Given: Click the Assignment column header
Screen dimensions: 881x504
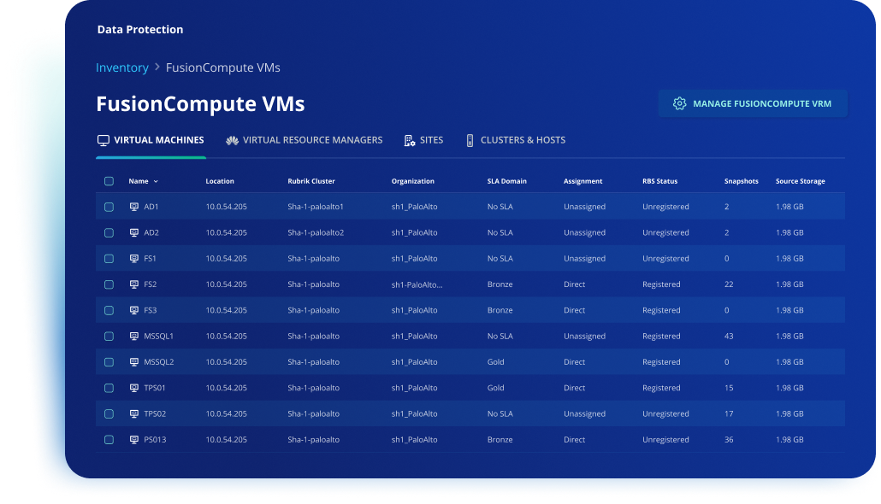Looking at the screenshot, I should coord(582,181).
